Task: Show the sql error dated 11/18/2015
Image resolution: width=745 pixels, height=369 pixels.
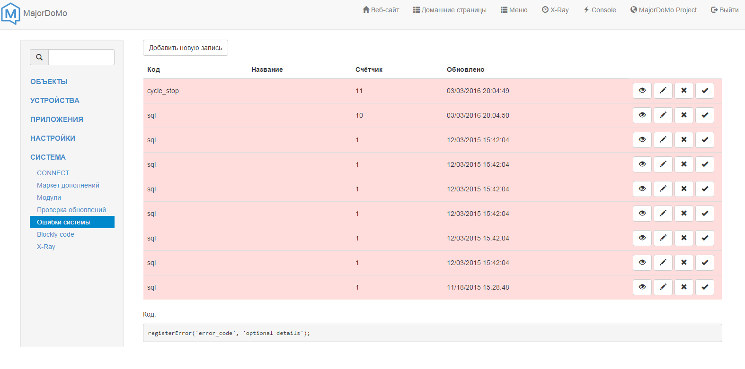Action: [642, 287]
